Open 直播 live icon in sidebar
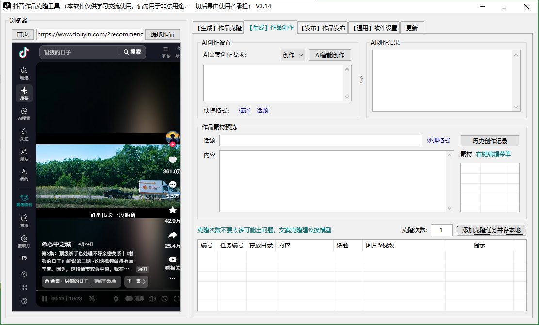The image size is (539, 325). [x=24, y=221]
